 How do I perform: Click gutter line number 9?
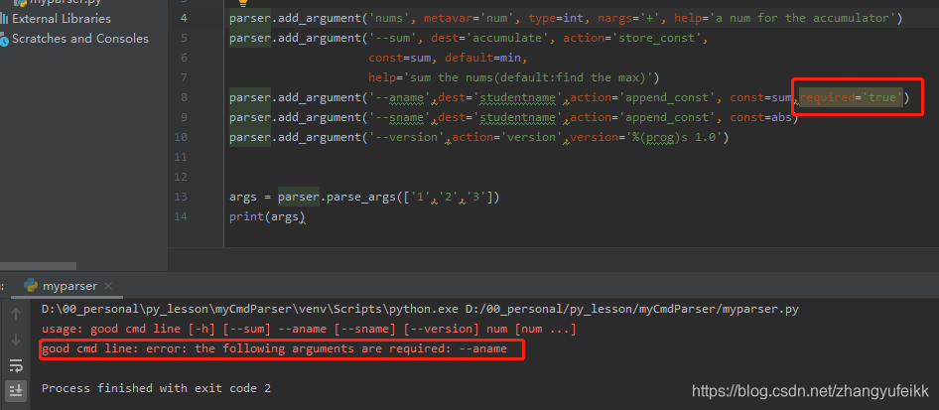[x=184, y=117]
